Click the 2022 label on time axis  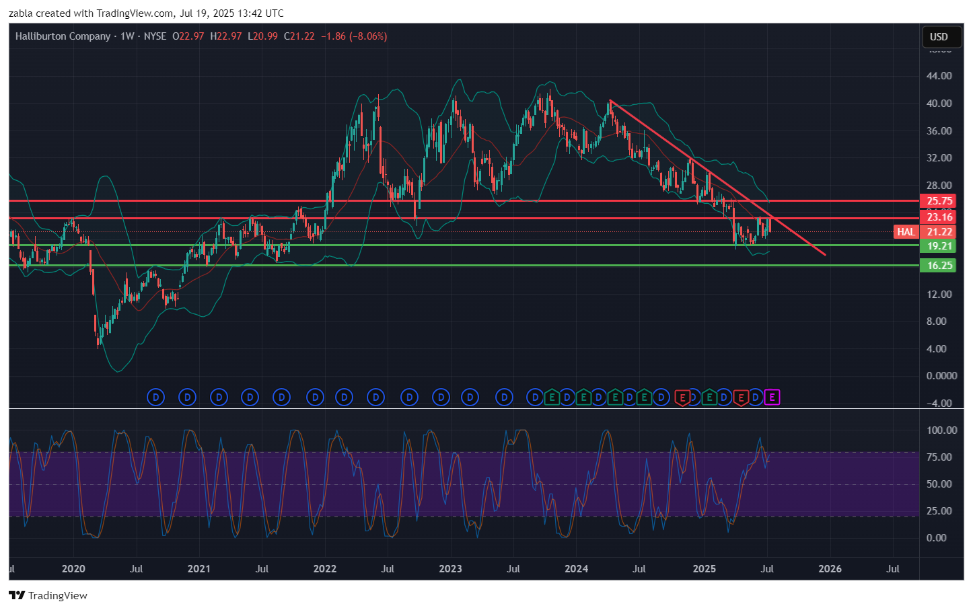[325, 569]
